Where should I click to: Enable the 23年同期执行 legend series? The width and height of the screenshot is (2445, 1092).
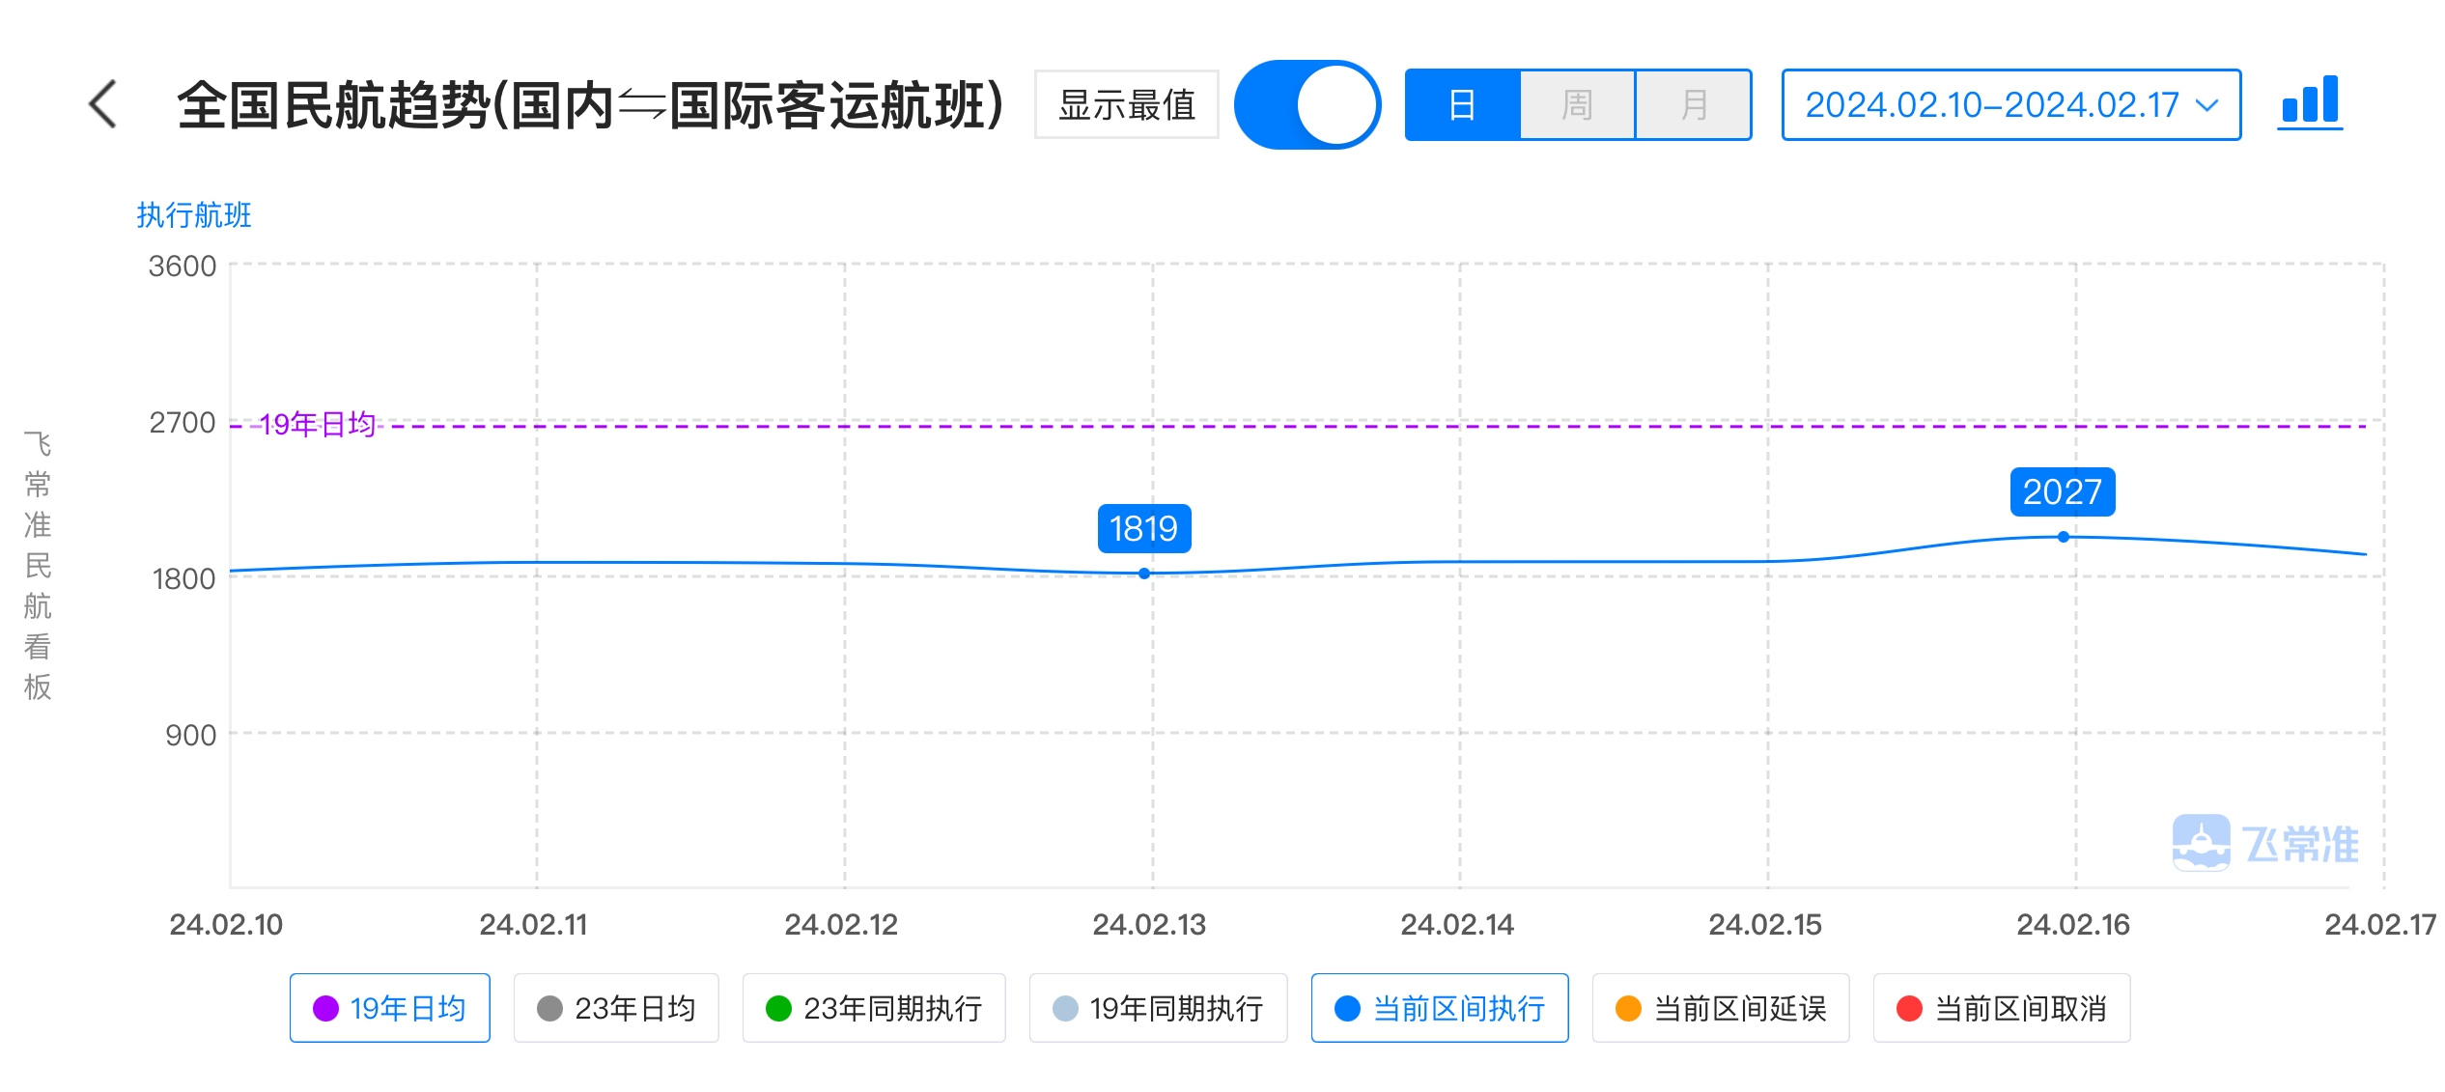[874, 1008]
